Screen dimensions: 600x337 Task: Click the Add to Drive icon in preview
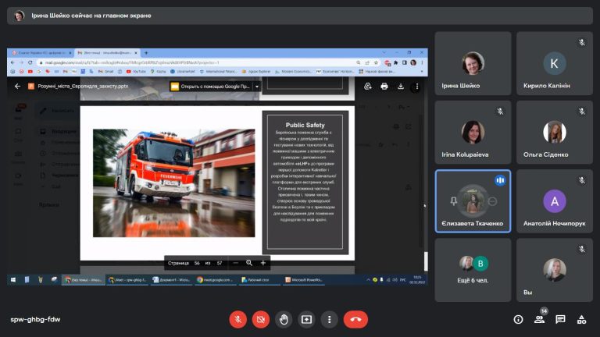click(368, 87)
